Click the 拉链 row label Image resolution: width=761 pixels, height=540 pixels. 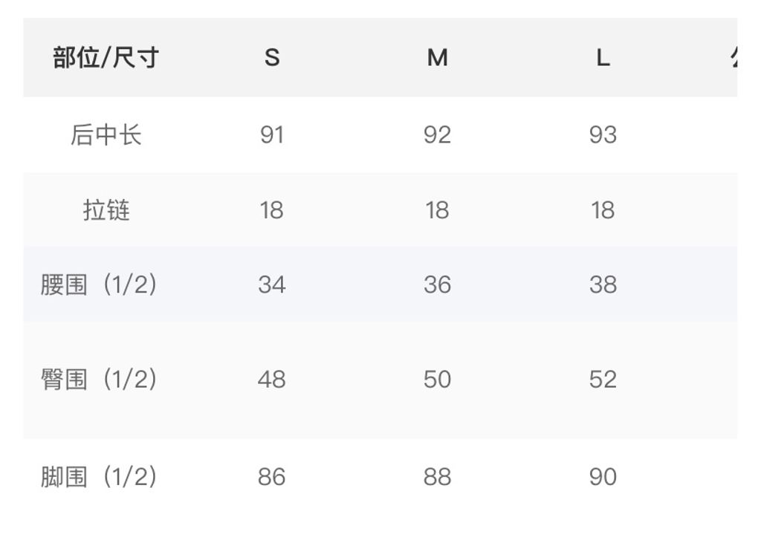coord(106,210)
